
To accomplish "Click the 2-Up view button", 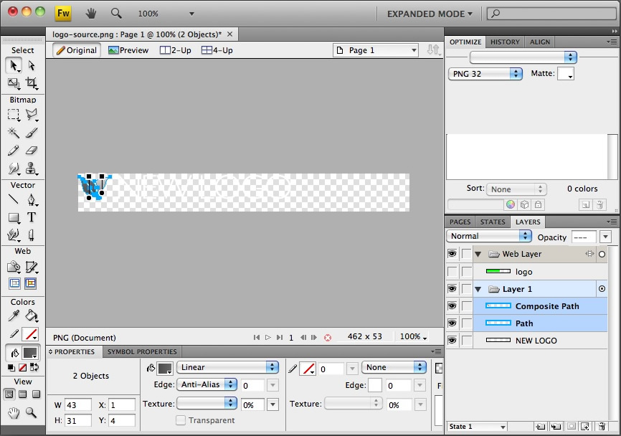I will [175, 50].
